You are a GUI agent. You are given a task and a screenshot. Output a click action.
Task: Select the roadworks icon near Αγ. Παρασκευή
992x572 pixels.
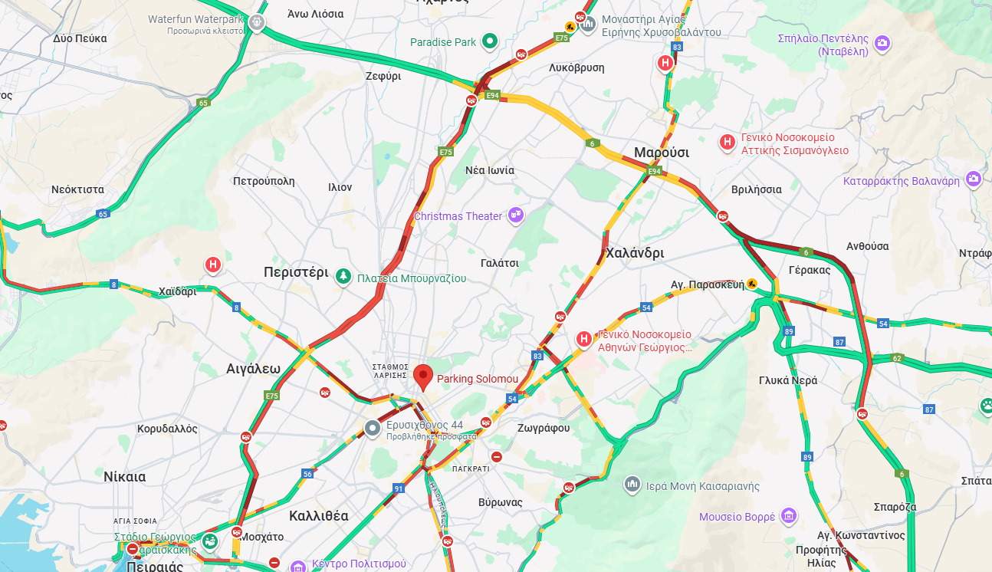753,284
